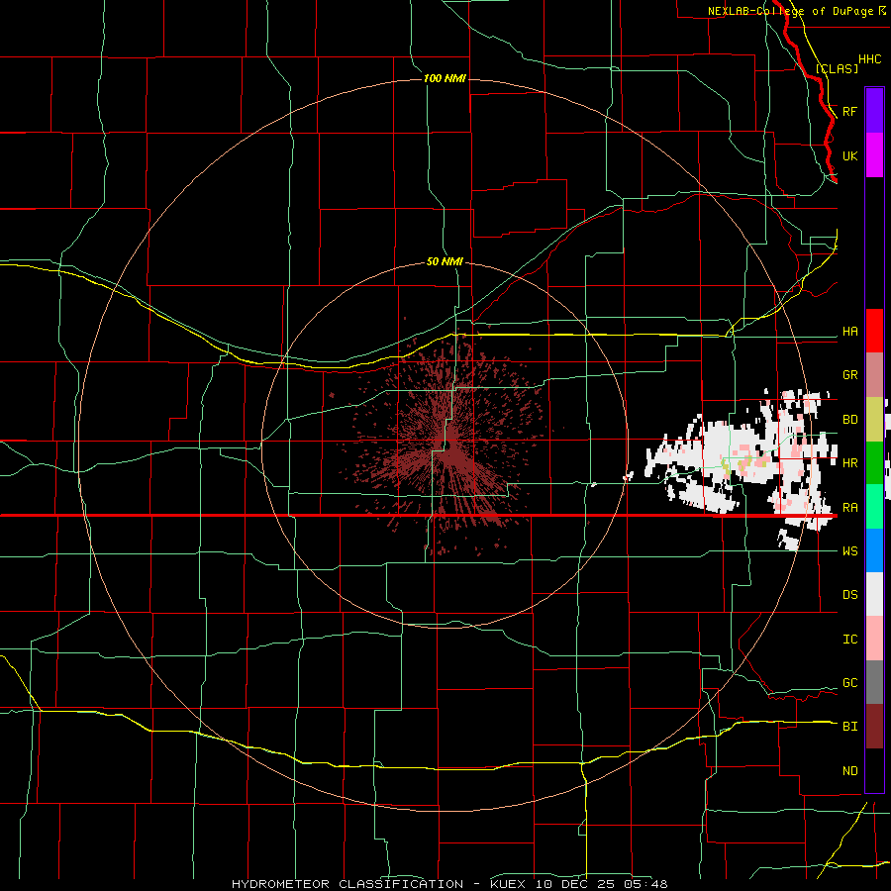Click the dusty pink GR legend swatch
The width and height of the screenshot is (891, 891).
pos(874,375)
